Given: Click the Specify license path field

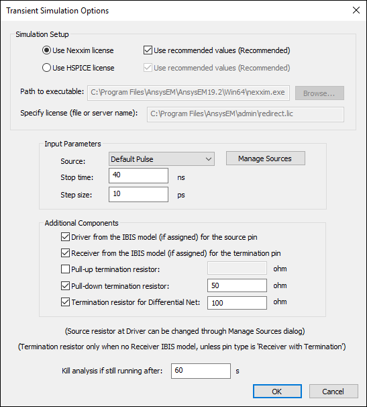Looking at the screenshot, I should [246, 114].
